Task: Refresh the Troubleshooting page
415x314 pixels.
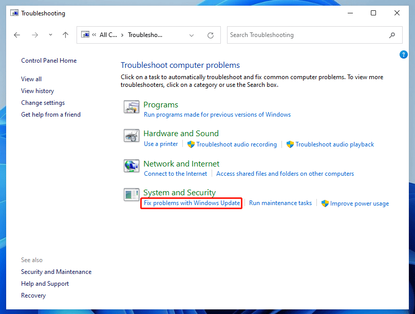Action: (211, 35)
